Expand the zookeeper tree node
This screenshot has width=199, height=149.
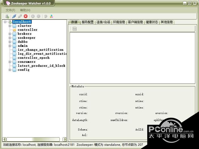point(10,38)
